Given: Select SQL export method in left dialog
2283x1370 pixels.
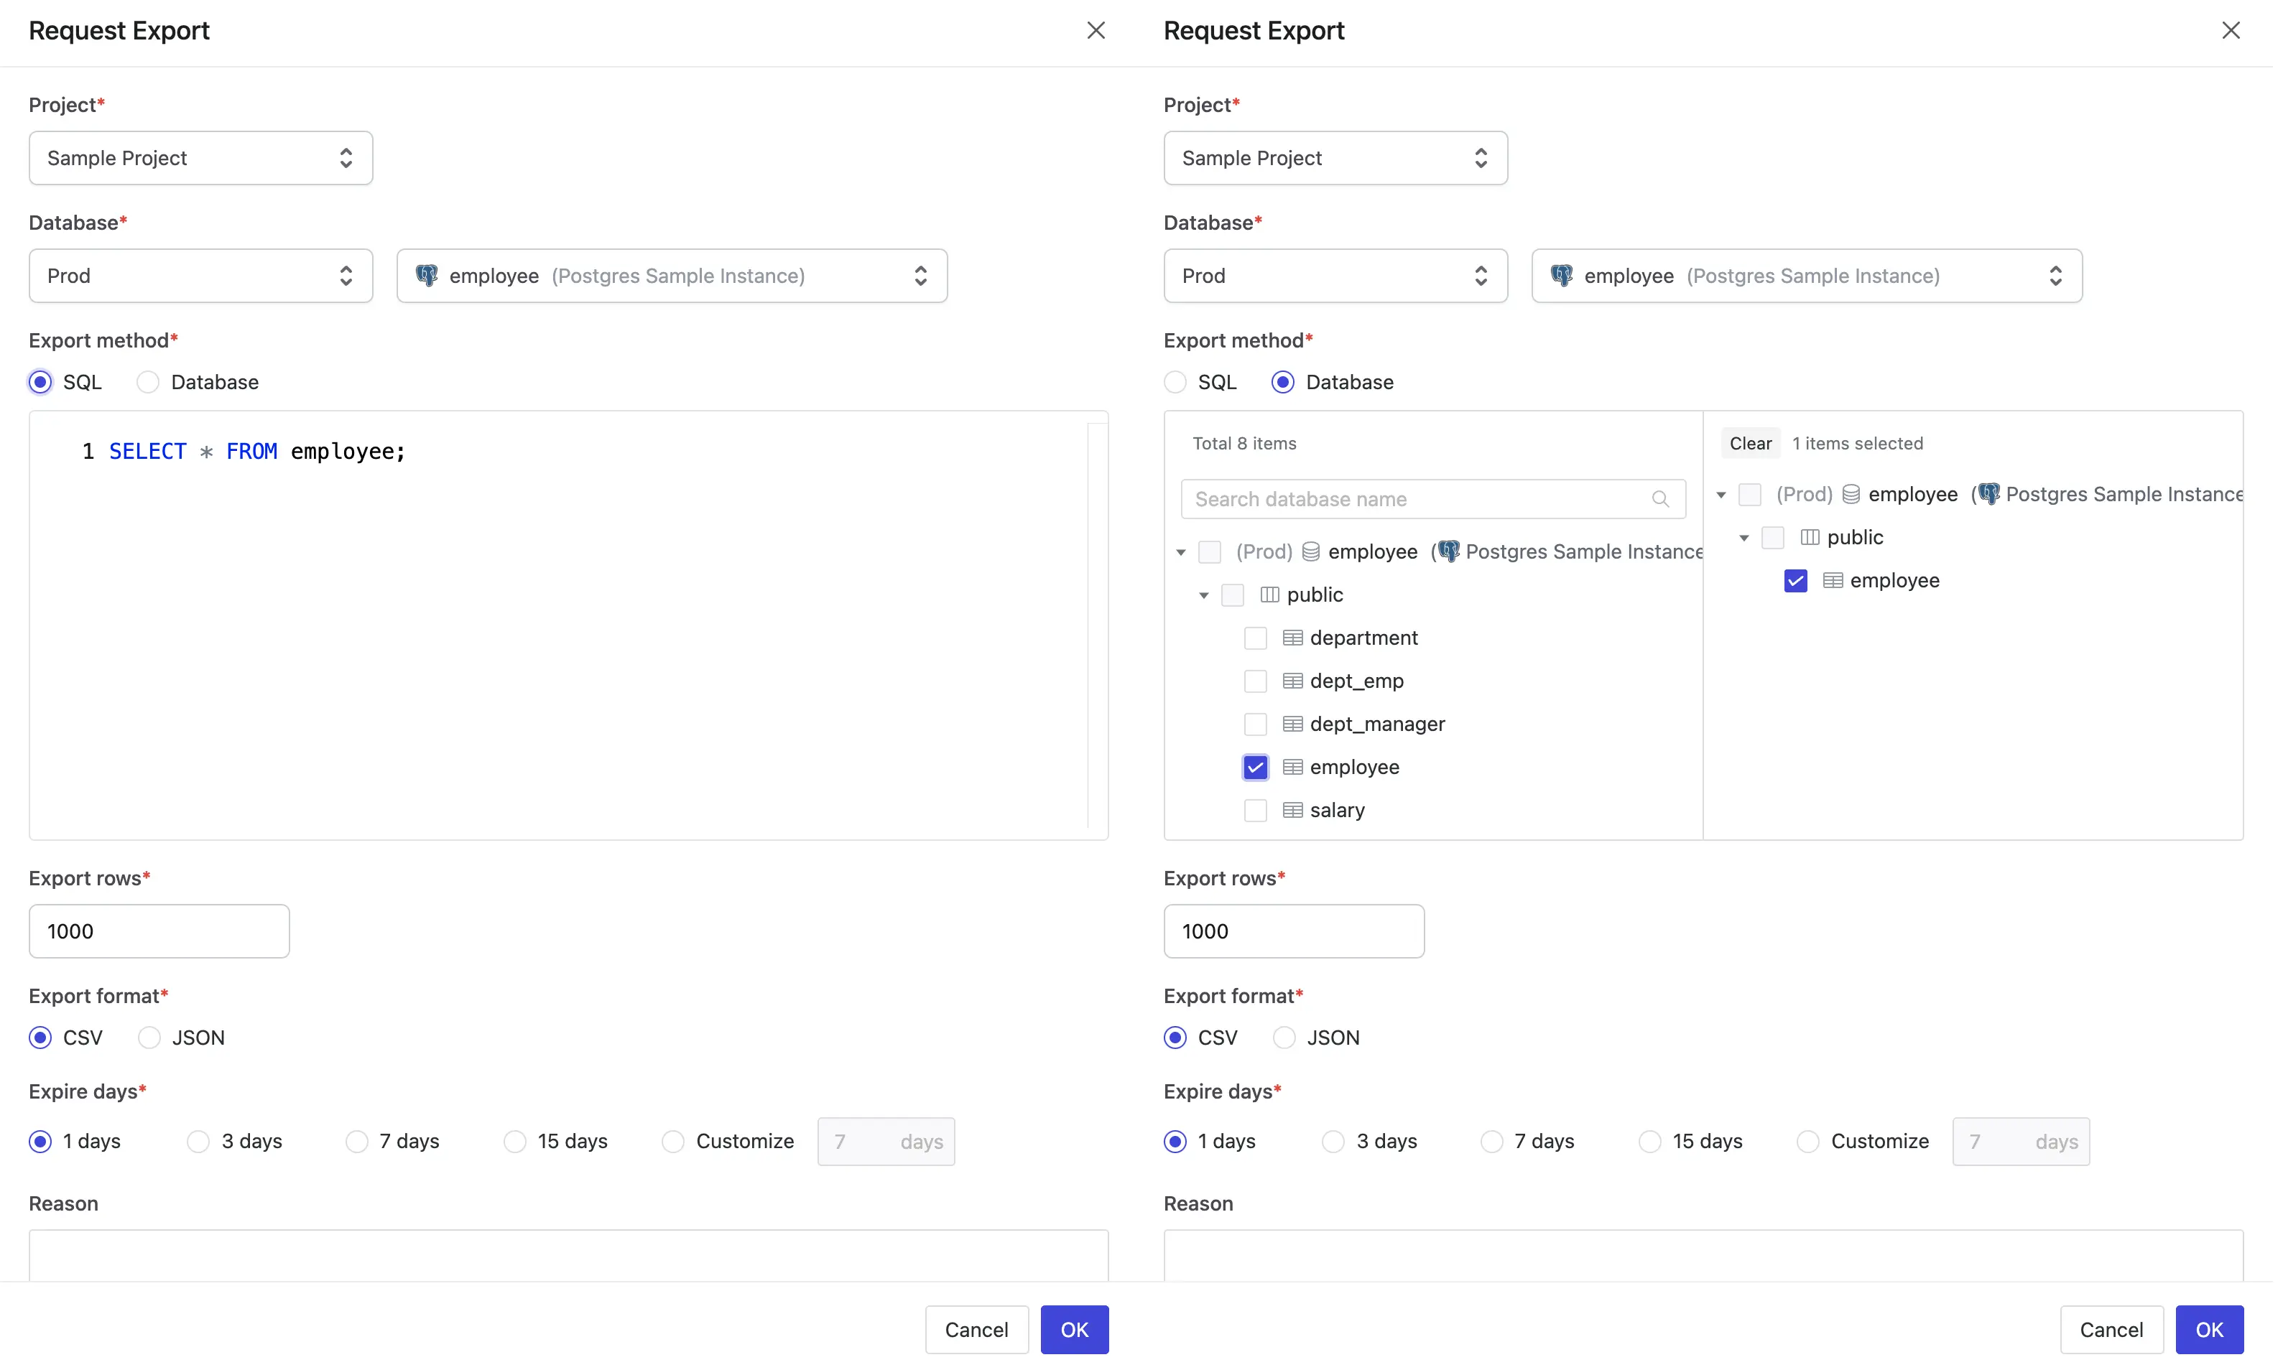Looking at the screenshot, I should click(41, 382).
